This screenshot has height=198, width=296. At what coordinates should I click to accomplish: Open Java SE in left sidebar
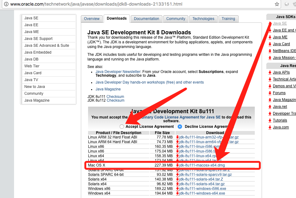[48, 18]
